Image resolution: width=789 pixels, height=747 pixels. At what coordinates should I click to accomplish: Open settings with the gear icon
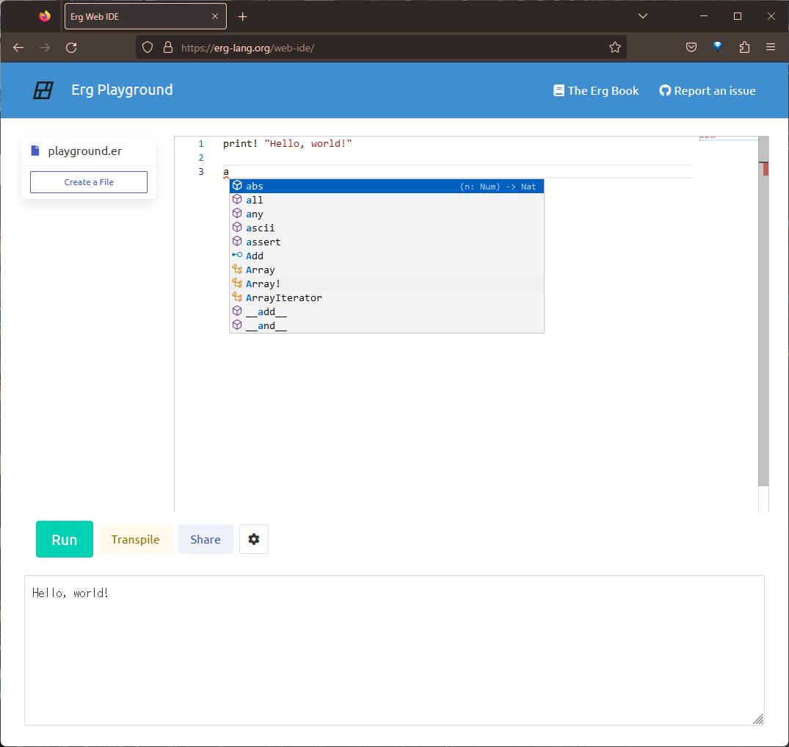point(254,539)
